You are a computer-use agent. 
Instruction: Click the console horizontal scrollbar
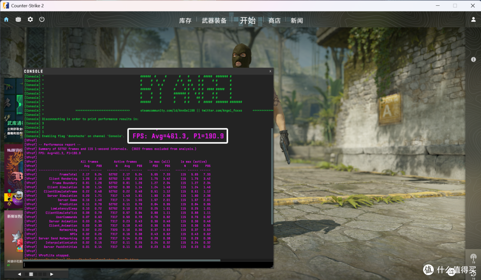pos(122,260)
